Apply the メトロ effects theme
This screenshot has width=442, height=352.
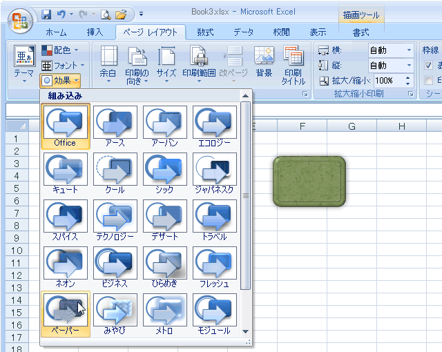pos(165,314)
